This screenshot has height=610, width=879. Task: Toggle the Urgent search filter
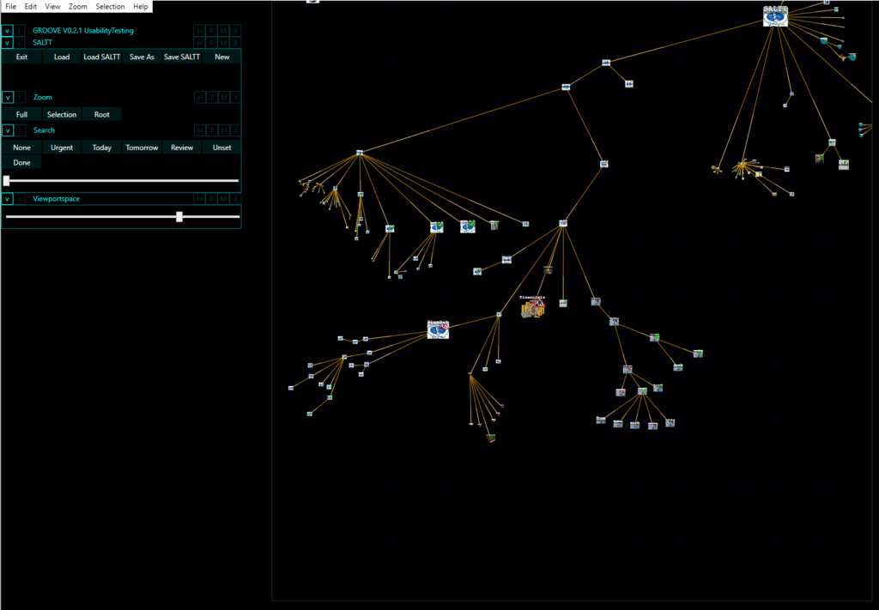pos(62,148)
